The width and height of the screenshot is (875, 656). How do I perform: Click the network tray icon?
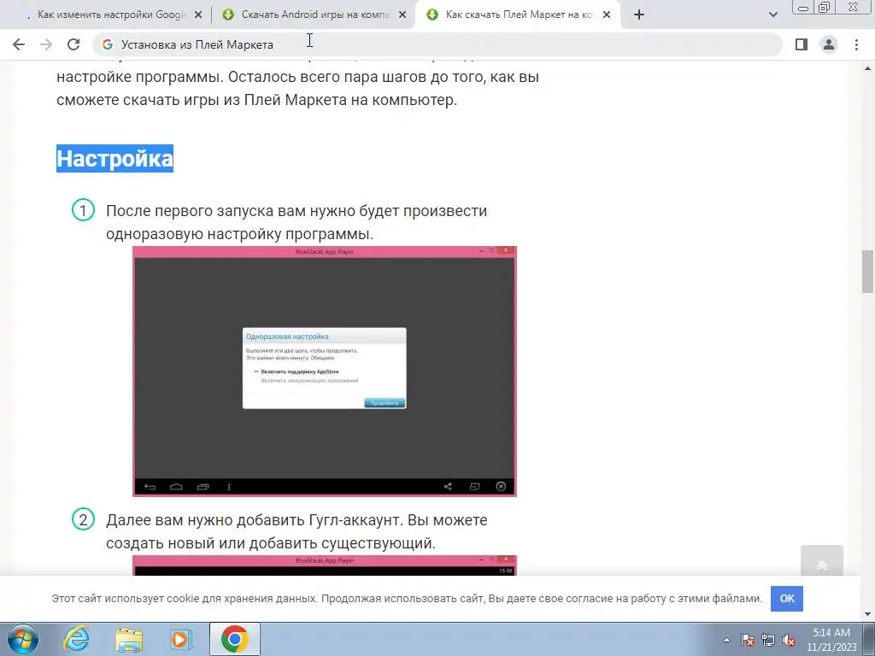(x=768, y=640)
